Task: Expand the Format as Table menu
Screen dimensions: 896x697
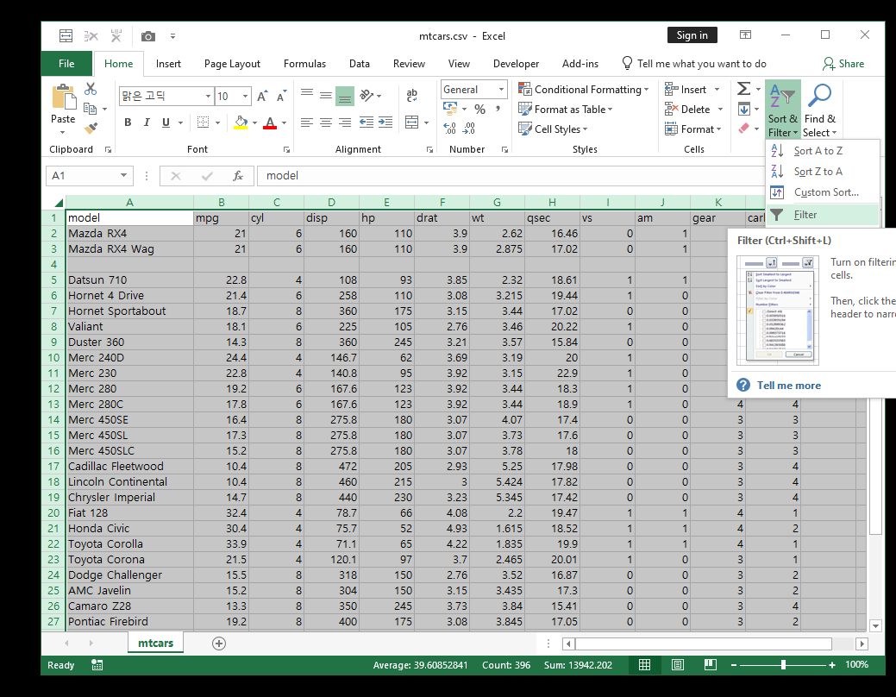Action: pos(565,110)
